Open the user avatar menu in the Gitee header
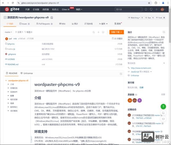This screenshot has width=171, height=145. 163,9
